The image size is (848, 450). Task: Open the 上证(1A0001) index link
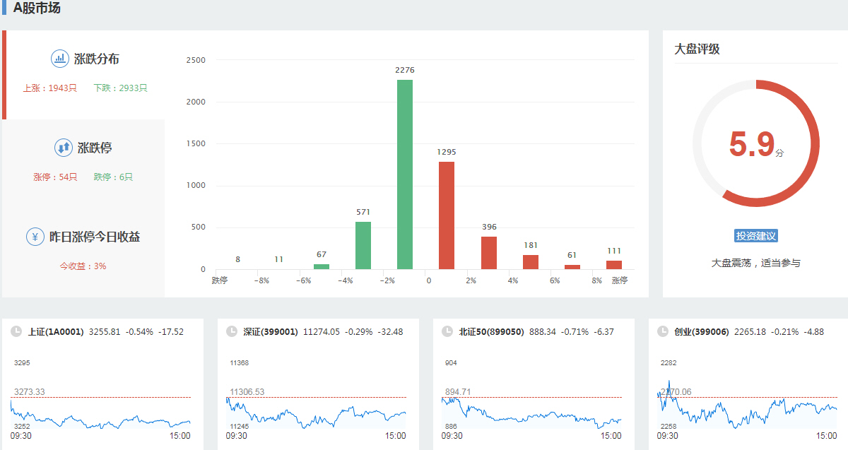(x=56, y=331)
